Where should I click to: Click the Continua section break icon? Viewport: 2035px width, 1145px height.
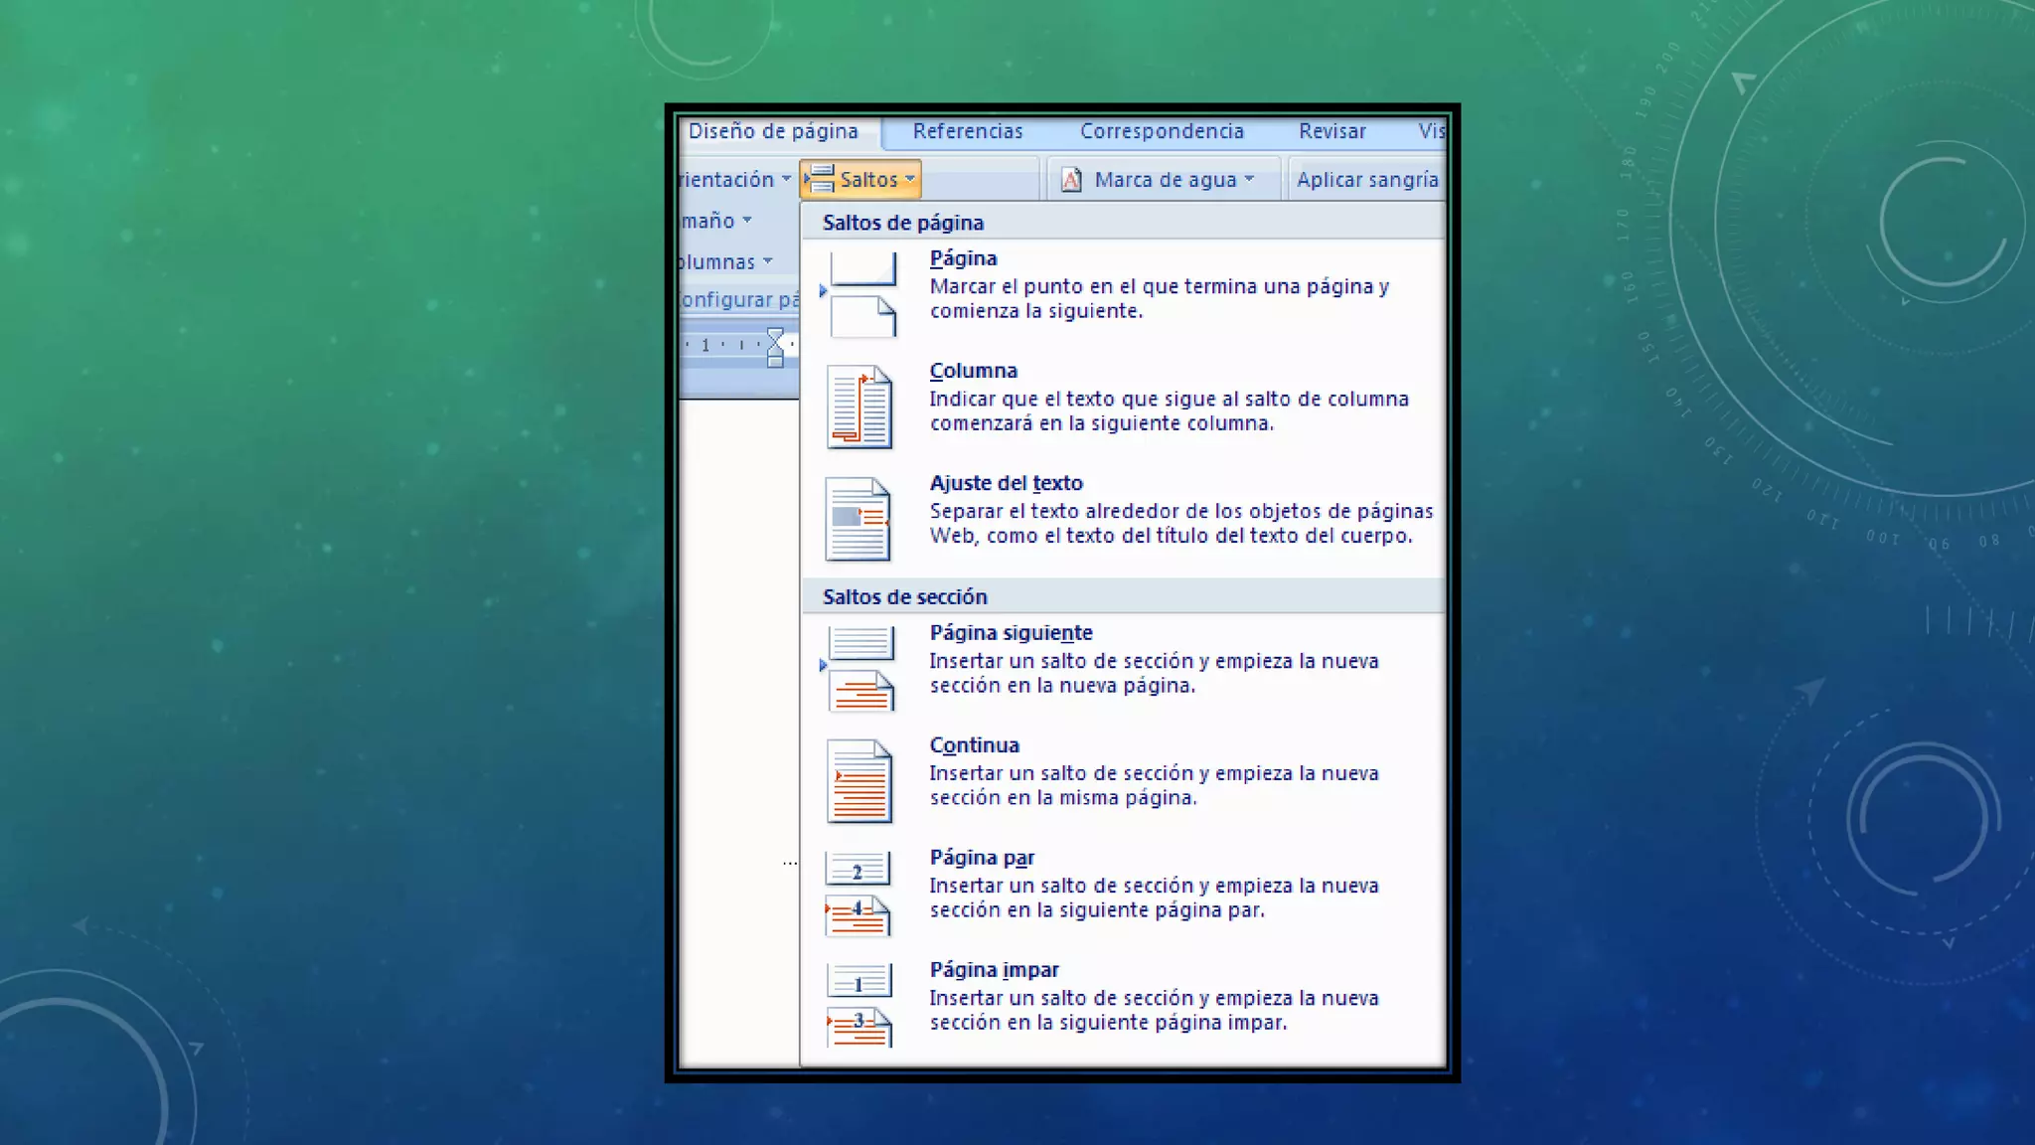(861, 780)
